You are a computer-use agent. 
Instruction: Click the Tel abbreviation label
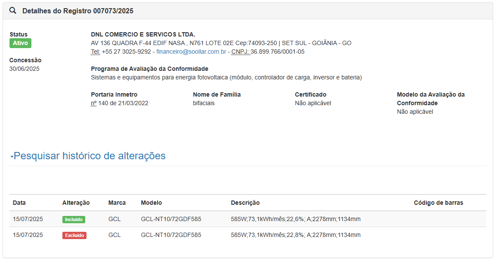(x=96, y=52)
